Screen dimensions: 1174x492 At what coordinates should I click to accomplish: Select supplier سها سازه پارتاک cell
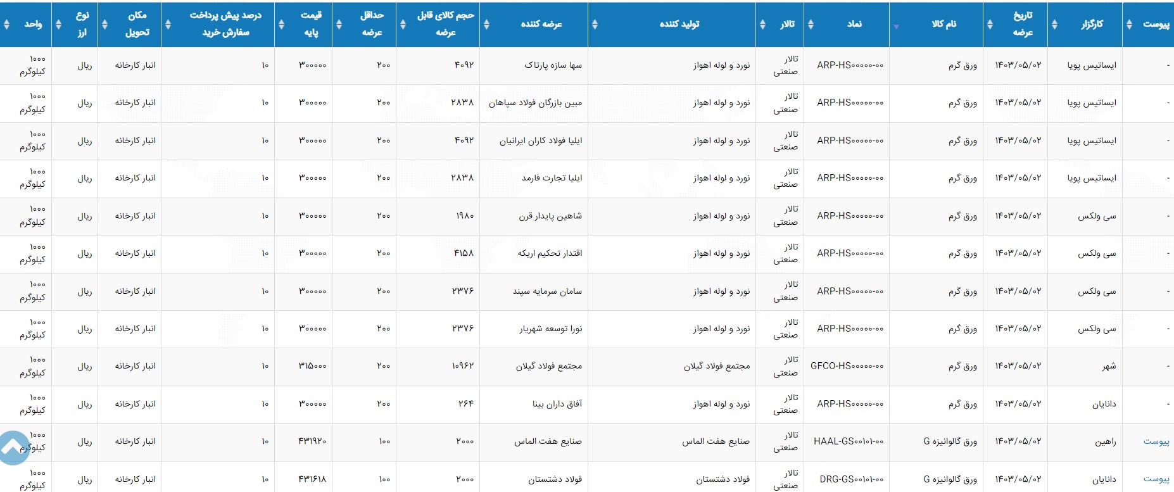tap(553, 65)
